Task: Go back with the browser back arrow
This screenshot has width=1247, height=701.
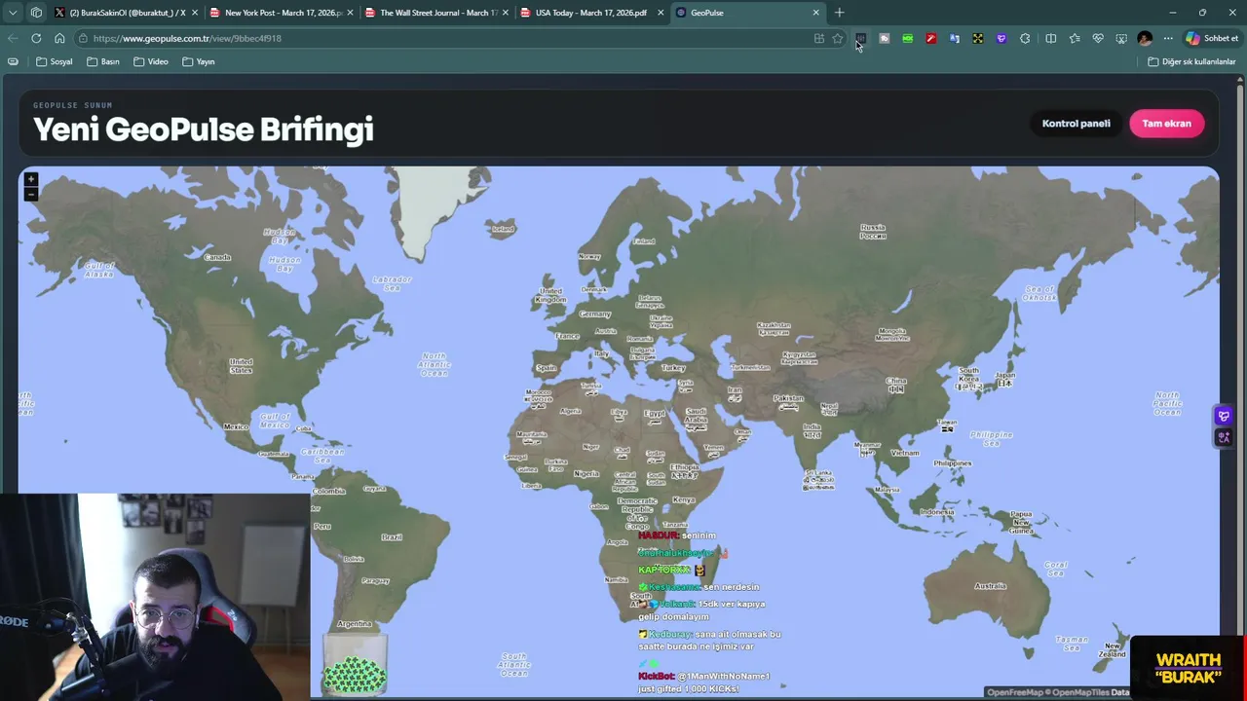Action: tap(13, 38)
